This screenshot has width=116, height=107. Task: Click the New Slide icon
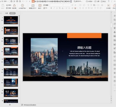(x=33, y=6)
